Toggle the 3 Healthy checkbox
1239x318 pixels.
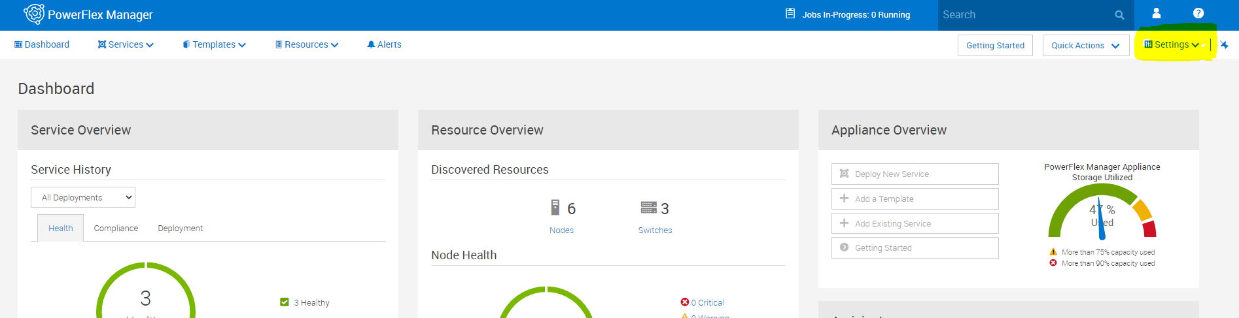[x=285, y=302]
